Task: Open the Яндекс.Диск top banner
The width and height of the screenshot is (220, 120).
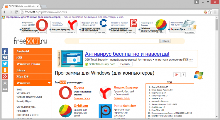Action: click(182, 27)
